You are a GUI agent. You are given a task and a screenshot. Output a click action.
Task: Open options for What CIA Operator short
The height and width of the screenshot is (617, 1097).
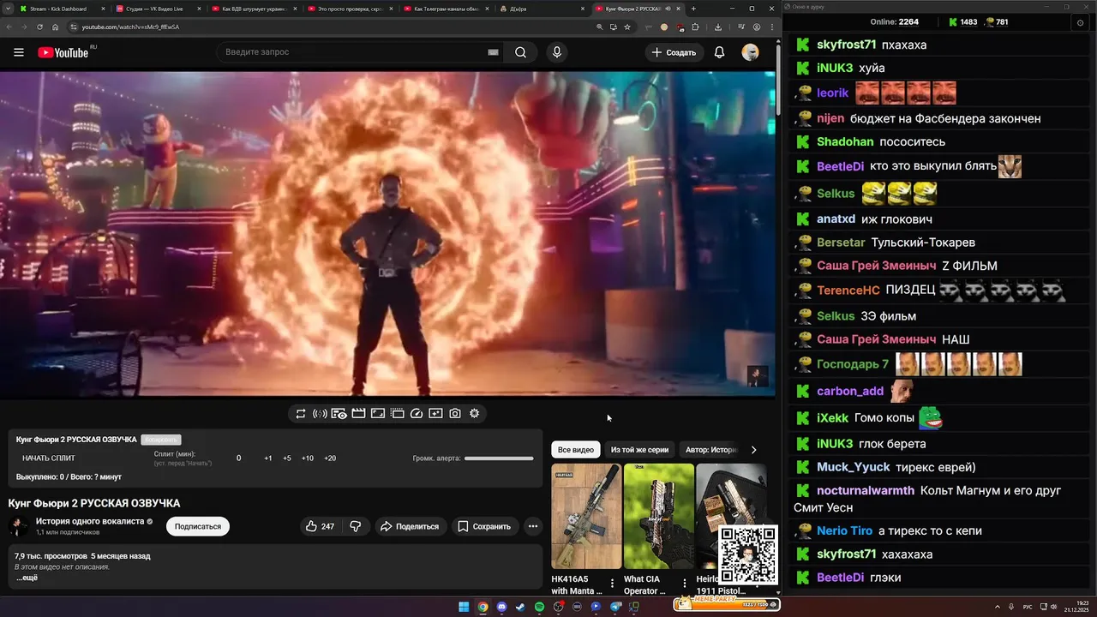pos(685,583)
